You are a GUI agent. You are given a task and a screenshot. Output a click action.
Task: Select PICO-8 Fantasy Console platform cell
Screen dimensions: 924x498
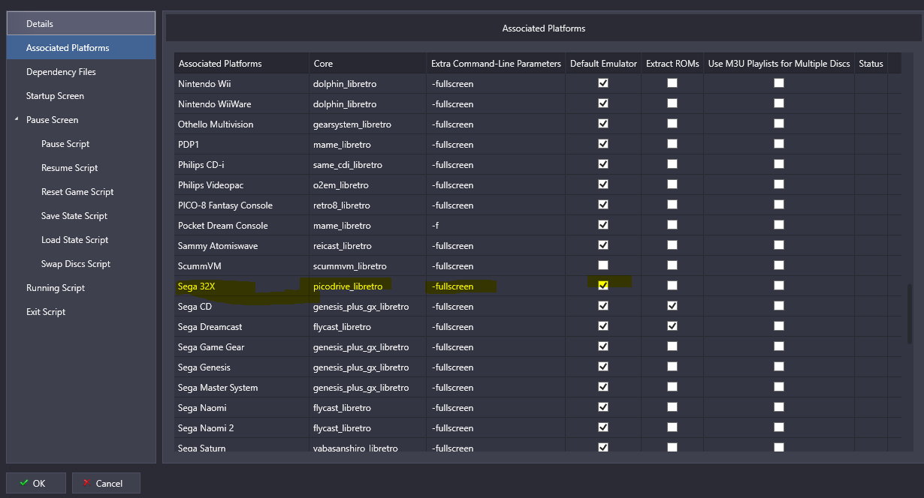(241, 205)
